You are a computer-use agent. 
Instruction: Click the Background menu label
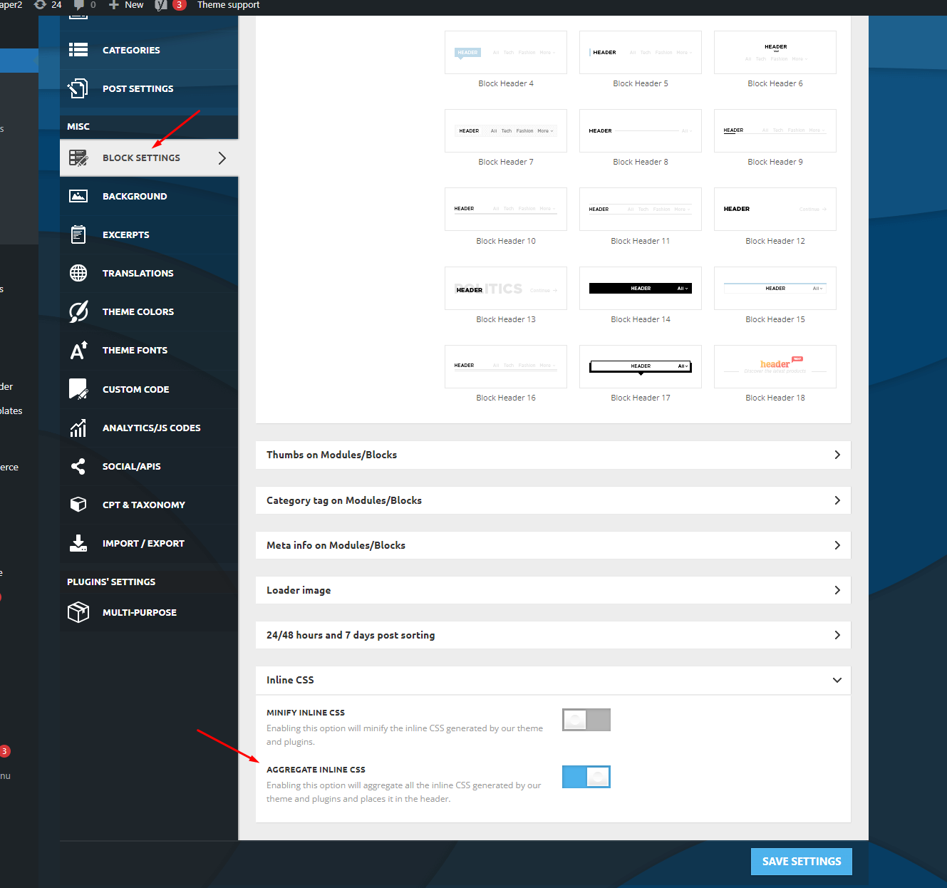[135, 196]
